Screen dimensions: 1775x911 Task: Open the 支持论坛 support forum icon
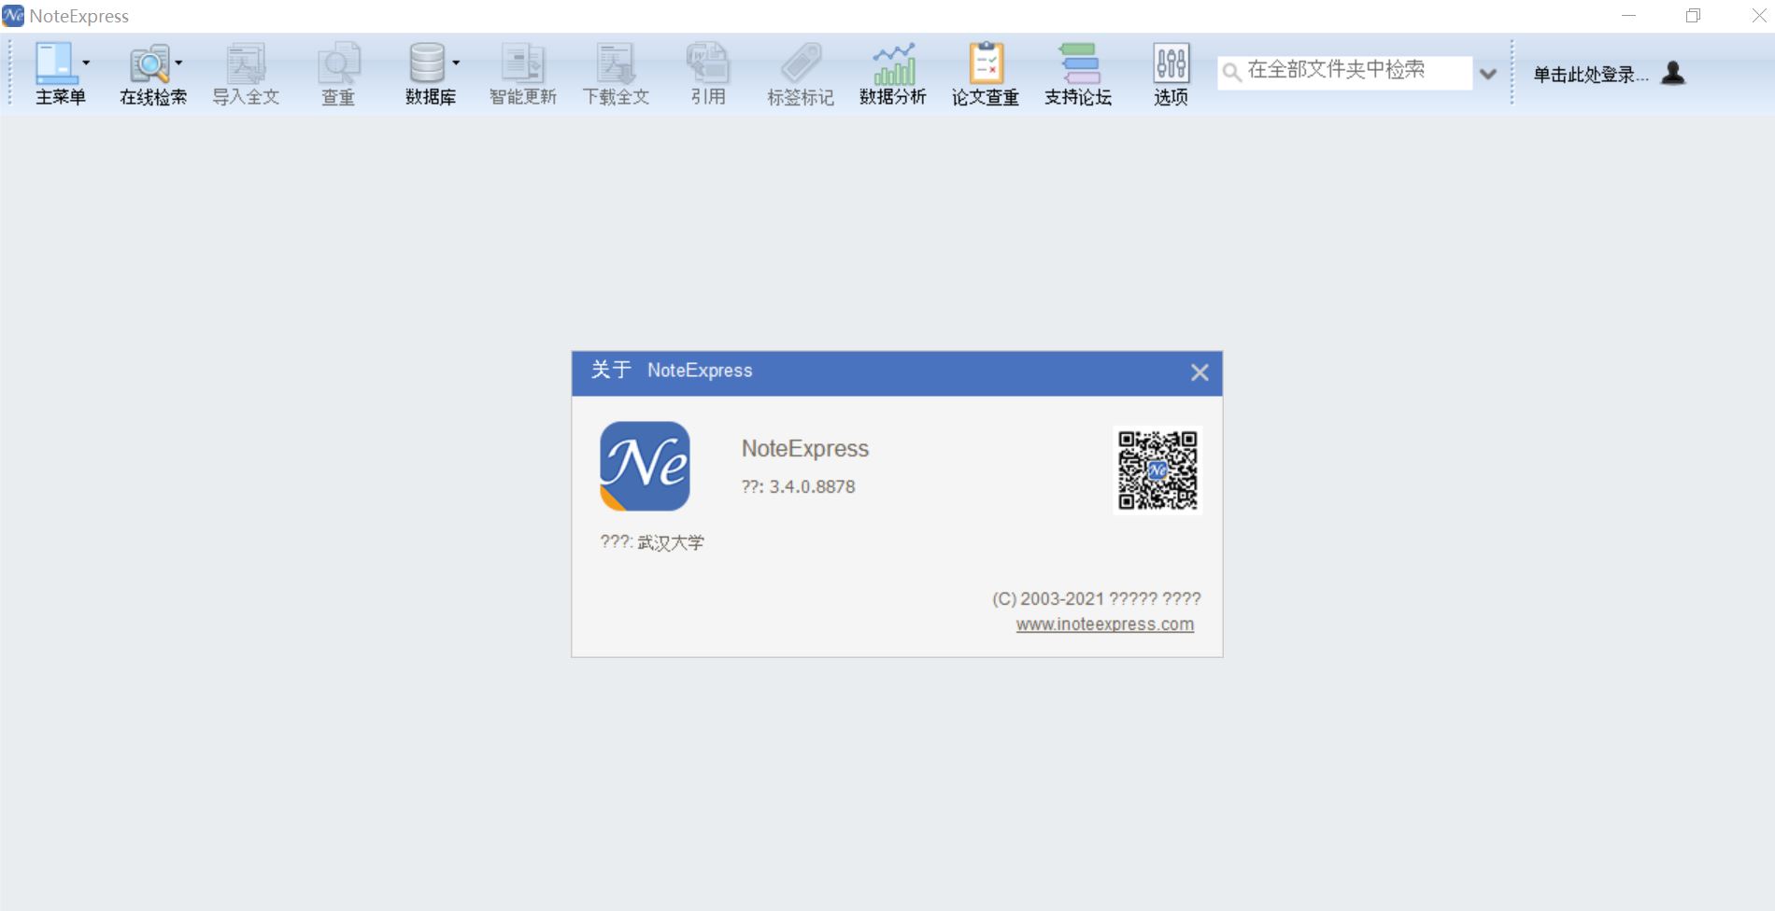point(1079,63)
